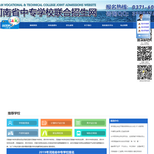Chat with 招办吴老师 link
This screenshot has height=154, width=154.
tap(145, 27)
